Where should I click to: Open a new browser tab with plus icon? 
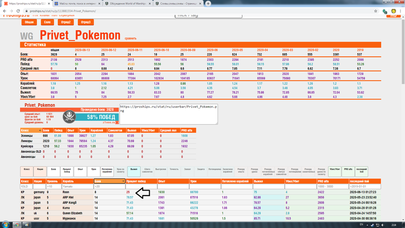[x=208, y=3]
